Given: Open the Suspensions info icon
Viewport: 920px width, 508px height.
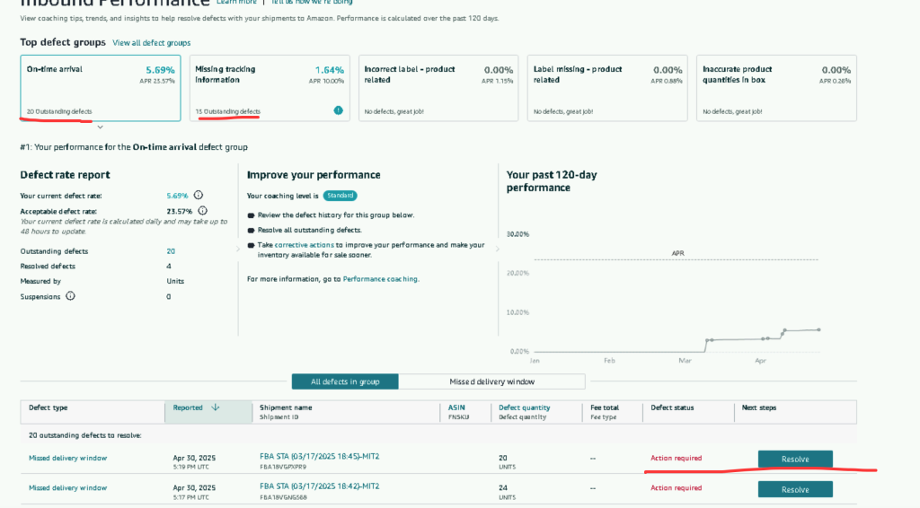Looking at the screenshot, I should coord(70,296).
